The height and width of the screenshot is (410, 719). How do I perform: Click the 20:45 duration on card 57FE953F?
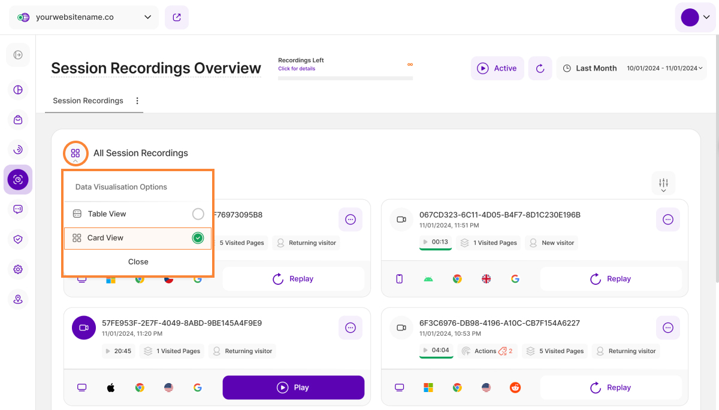pyautogui.click(x=118, y=351)
